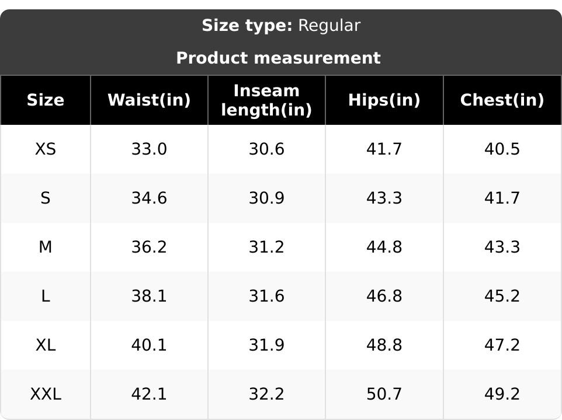The width and height of the screenshot is (562, 420).
Task: Select the M inseam value 31.2
Action: pyautogui.click(x=266, y=247)
